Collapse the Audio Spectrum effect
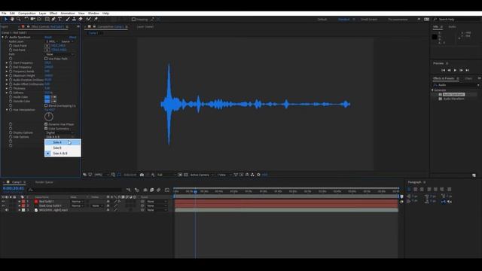Viewport: 482px width, 271px height. pyautogui.click(x=3, y=37)
